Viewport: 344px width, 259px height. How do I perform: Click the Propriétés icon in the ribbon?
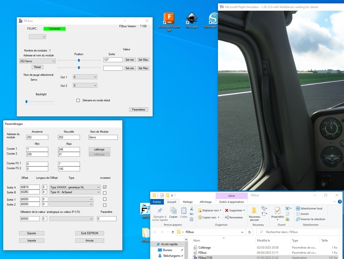click(277, 211)
